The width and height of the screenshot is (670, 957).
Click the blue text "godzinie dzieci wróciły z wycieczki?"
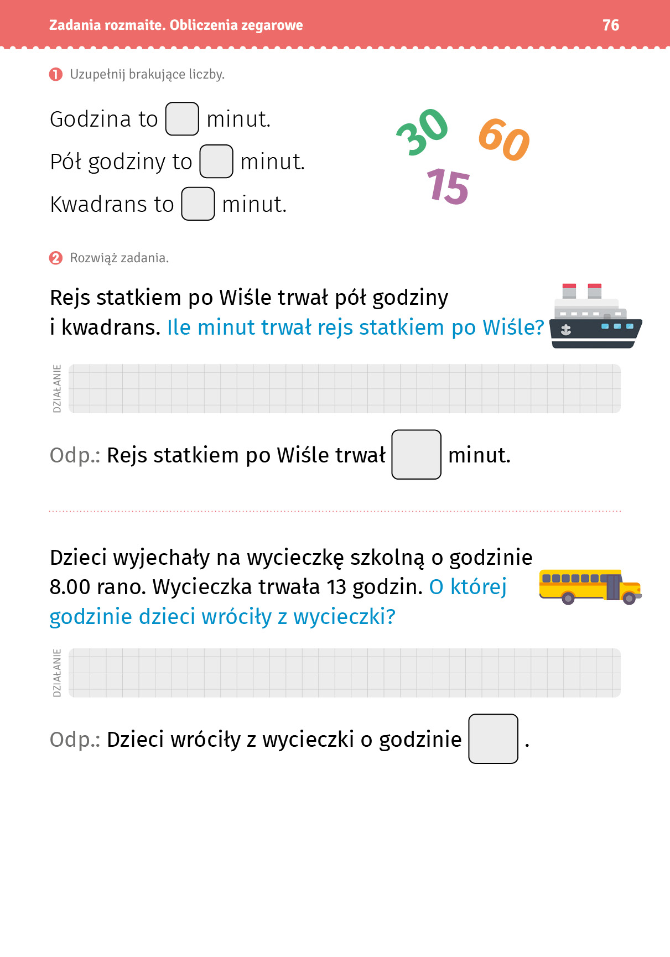[x=222, y=617]
